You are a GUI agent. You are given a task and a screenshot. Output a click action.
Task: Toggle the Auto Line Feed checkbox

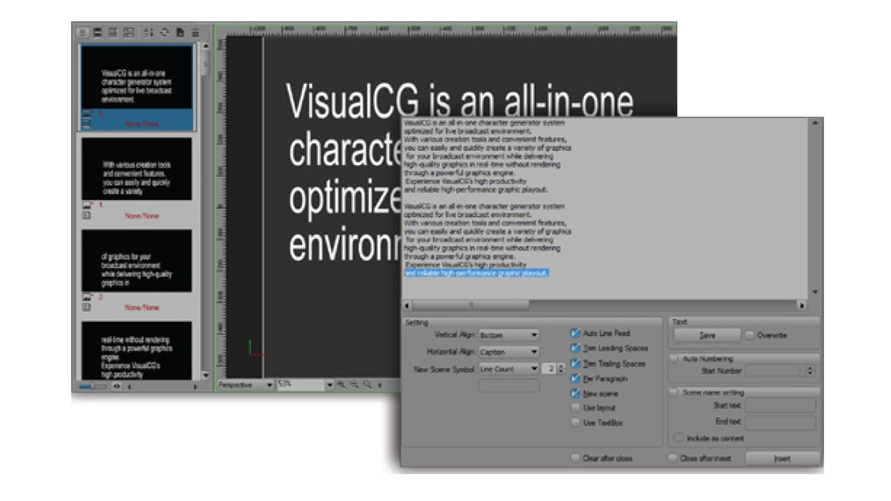click(x=575, y=333)
